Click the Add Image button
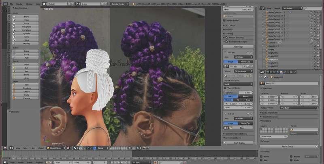 pos(238,47)
